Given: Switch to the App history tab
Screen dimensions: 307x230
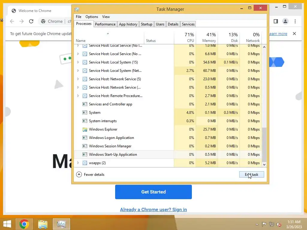Looking at the screenshot, I should coord(128,24).
